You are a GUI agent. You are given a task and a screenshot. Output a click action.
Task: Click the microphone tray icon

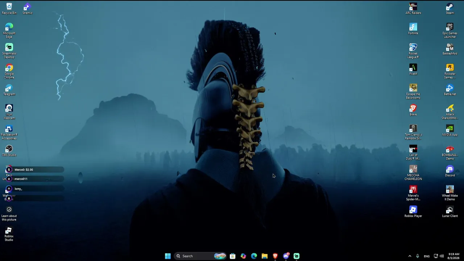pyautogui.click(x=418, y=256)
